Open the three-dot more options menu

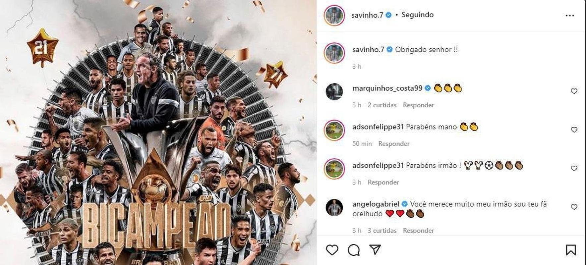coord(570,16)
